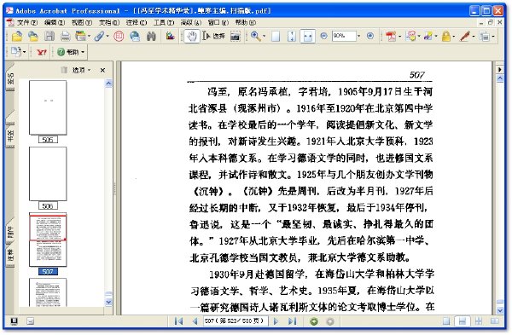The width and height of the screenshot is (512, 335).
Task: Select the page 507 thumbnail
Action: click(x=48, y=240)
